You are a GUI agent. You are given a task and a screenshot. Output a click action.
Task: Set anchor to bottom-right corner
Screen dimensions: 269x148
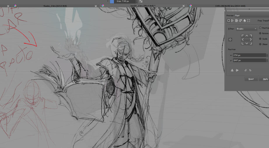(x=251, y=43)
